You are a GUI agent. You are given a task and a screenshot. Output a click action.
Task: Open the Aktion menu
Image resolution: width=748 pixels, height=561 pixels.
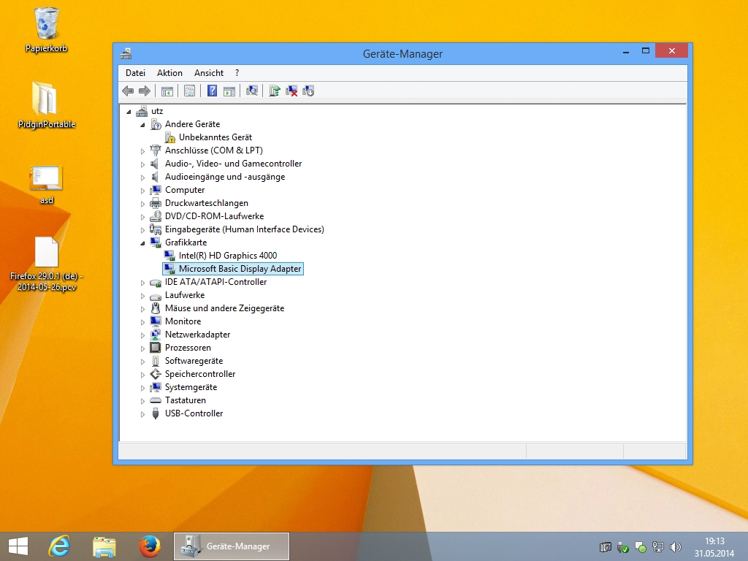[169, 73]
